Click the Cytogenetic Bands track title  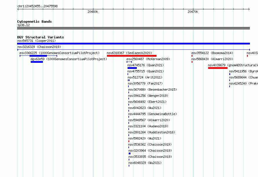(x=34, y=22)
